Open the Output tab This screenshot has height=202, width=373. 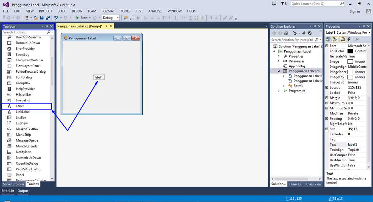23,191
